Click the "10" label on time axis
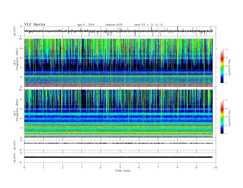243x188 pixels. (x=216, y=167)
